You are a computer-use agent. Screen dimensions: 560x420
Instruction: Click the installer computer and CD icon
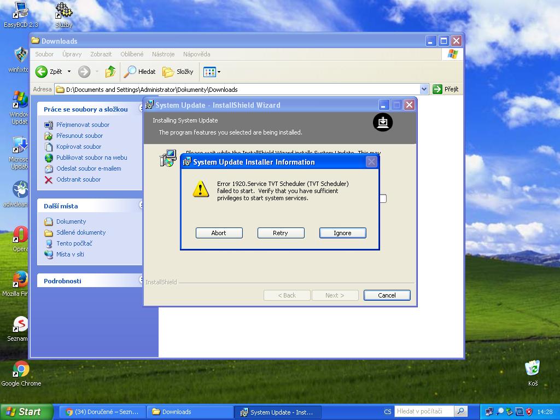pyautogui.click(x=168, y=158)
